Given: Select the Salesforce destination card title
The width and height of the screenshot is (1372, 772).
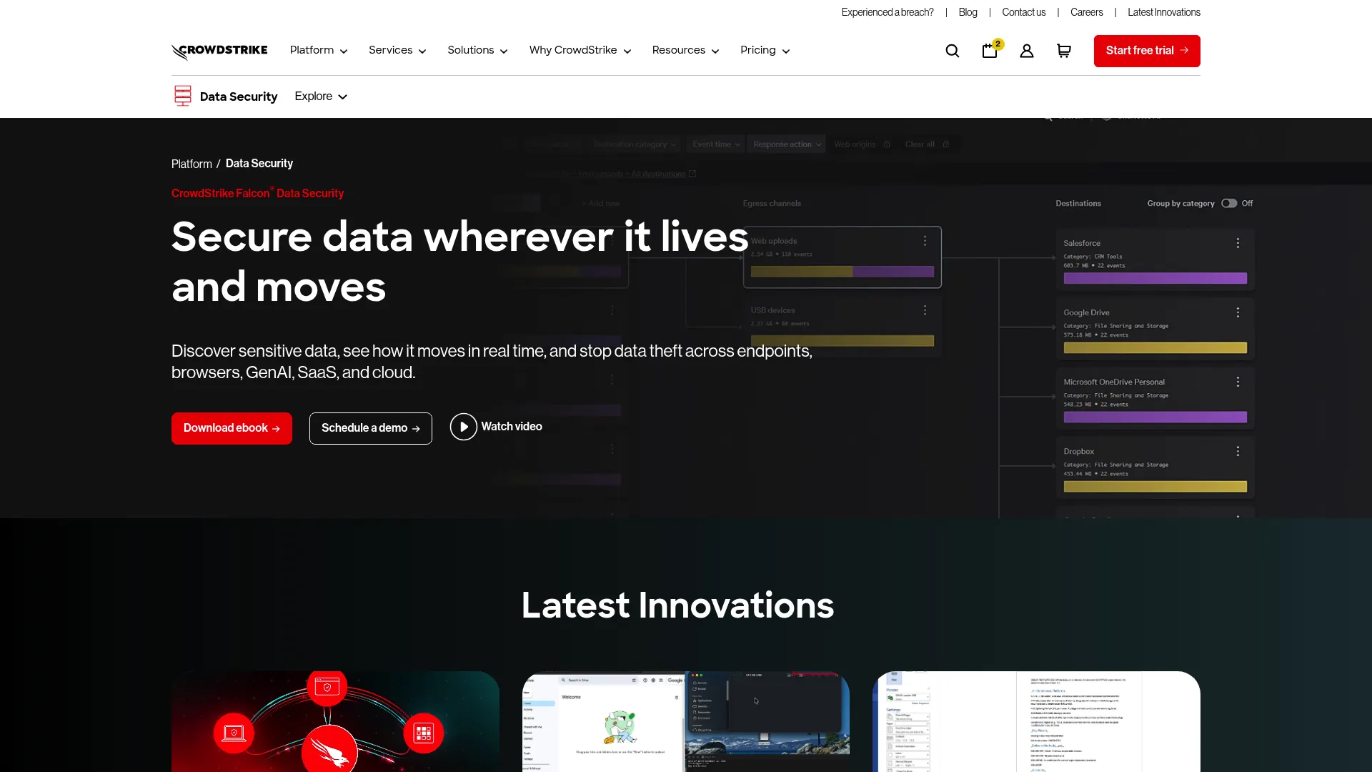Looking at the screenshot, I should pyautogui.click(x=1082, y=244).
